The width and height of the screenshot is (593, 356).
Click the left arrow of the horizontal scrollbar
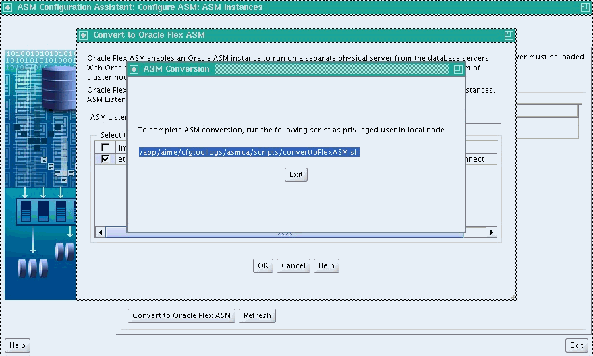click(101, 232)
